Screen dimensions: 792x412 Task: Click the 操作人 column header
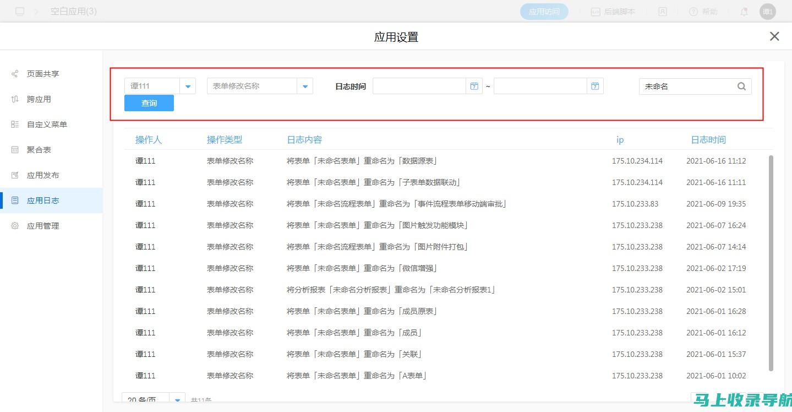point(149,140)
